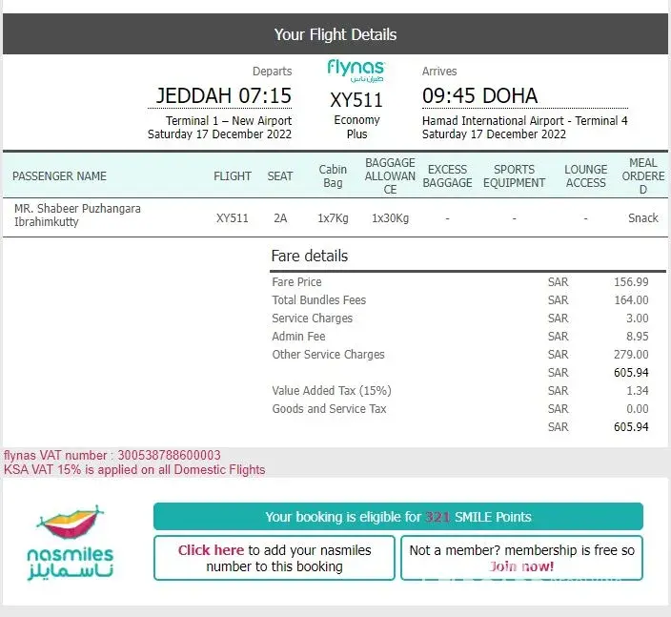Click 'XY511' in the passenger row
The image size is (671, 617).
[x=233, y=218]
